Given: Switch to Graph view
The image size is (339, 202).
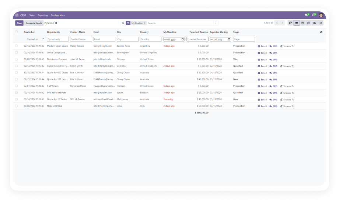Looking at the screenshot, I should (315, 23).
